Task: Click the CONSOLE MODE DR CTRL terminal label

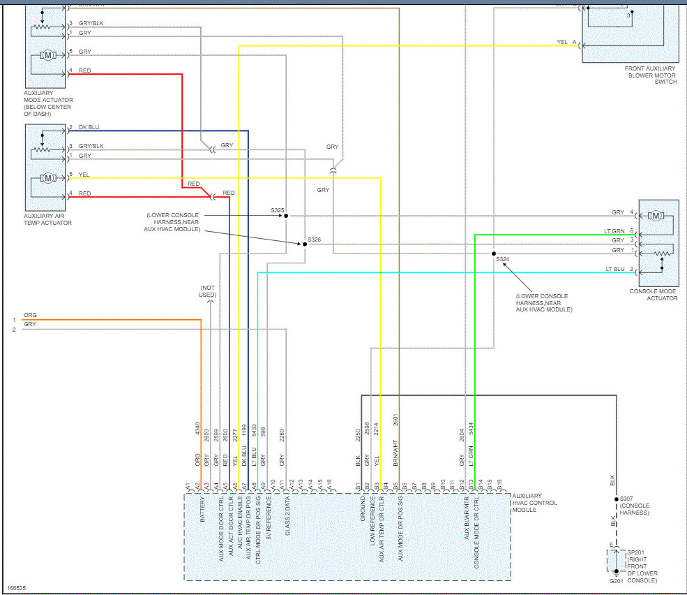Action: (x=476, y=532)
